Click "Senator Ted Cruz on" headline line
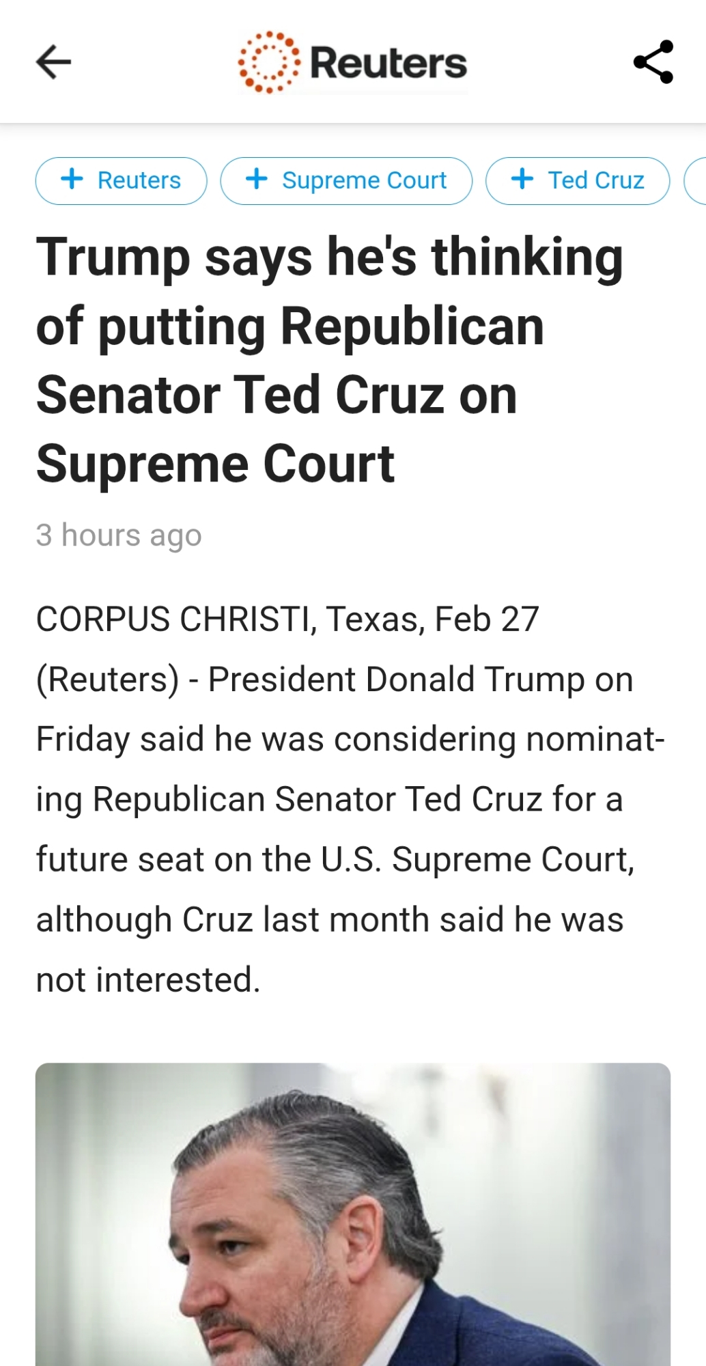This screenshot has width=706, height=1366. click(x=277, y=395)
